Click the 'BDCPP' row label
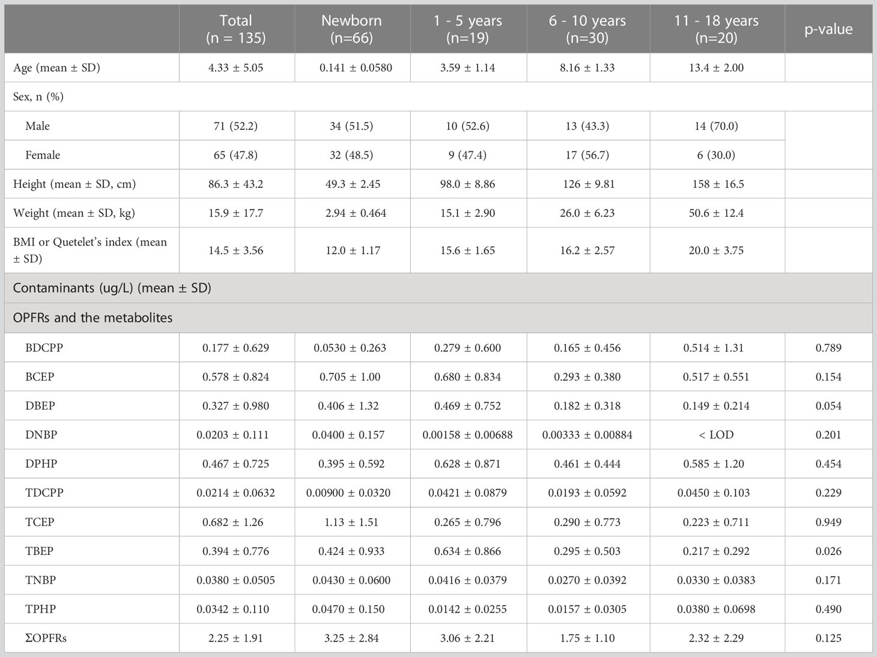 point(44,348)
